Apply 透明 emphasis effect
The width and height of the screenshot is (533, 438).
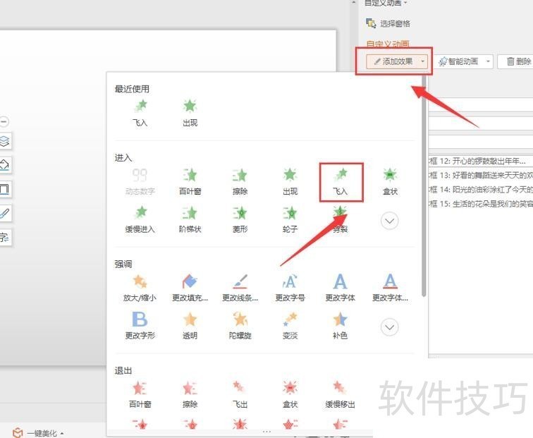[190, 326]
